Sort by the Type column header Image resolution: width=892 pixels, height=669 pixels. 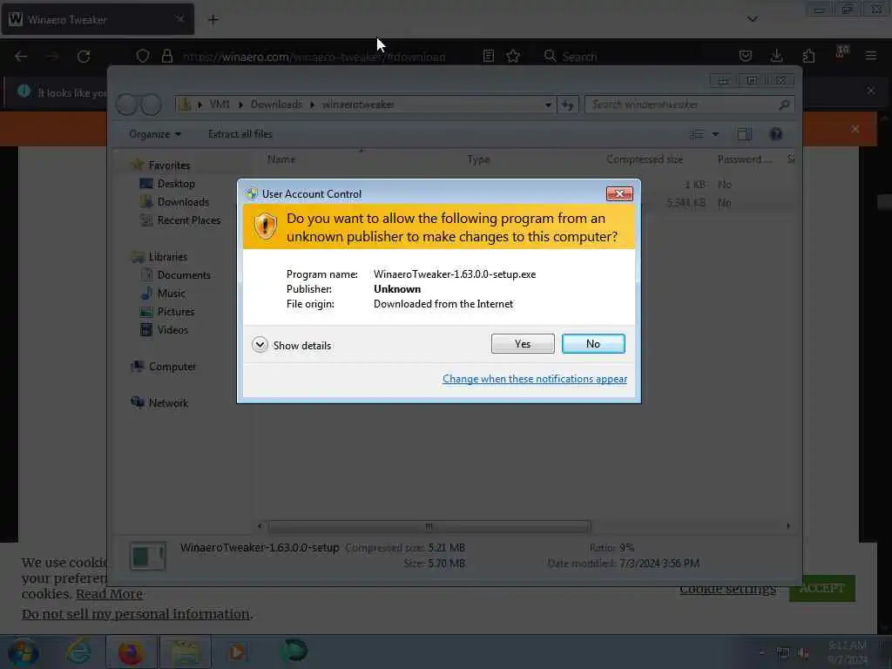tap(478, 160)
